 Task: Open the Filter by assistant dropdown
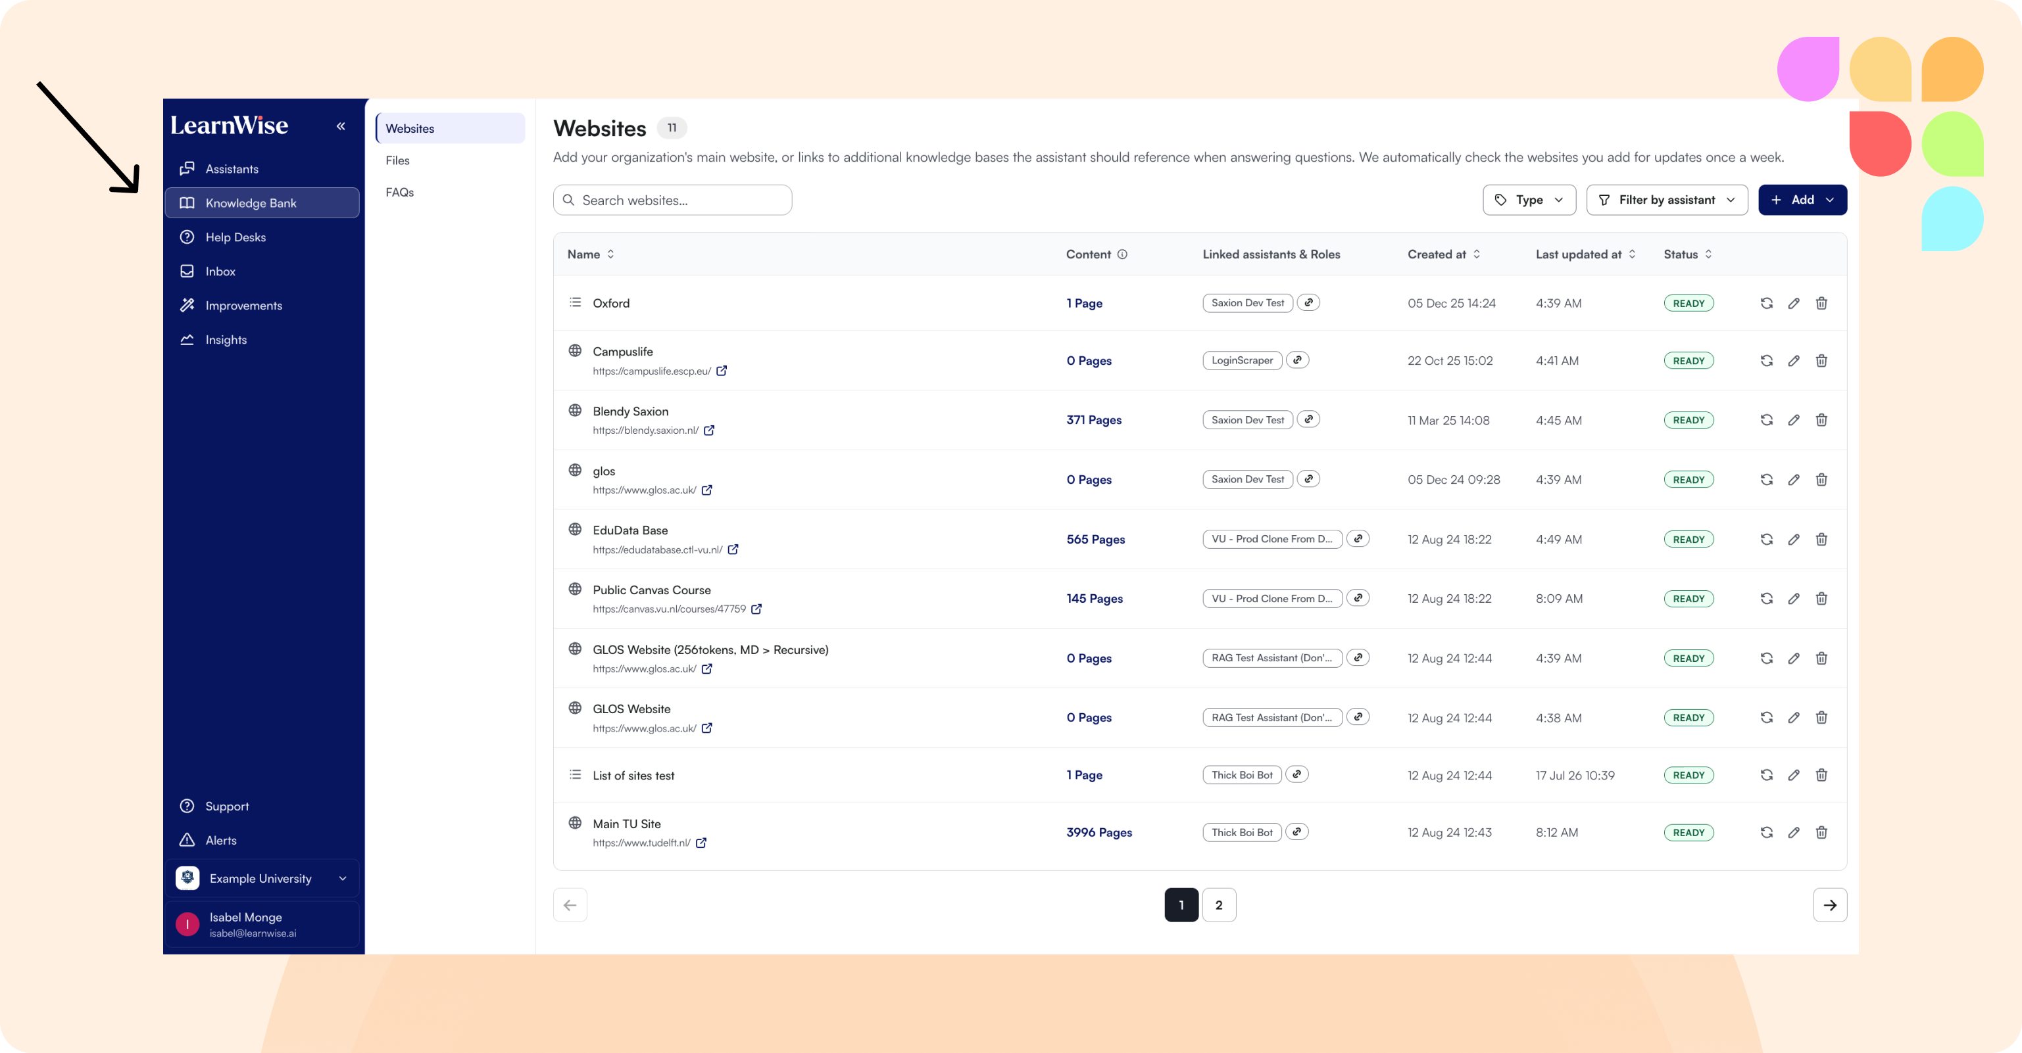[x=1666, y=200]
